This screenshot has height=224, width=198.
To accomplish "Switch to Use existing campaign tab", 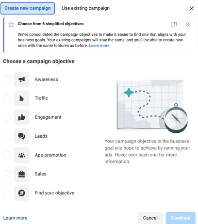I will click(85, 8).
